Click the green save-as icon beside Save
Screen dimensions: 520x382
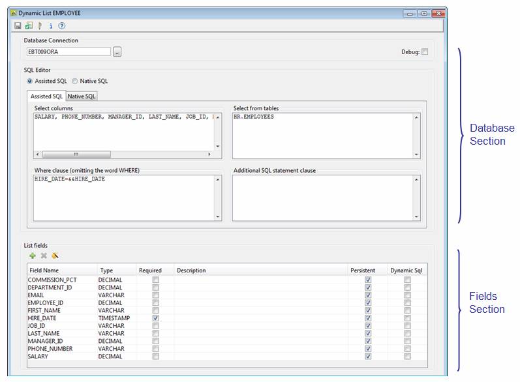[x=29, y=26]
